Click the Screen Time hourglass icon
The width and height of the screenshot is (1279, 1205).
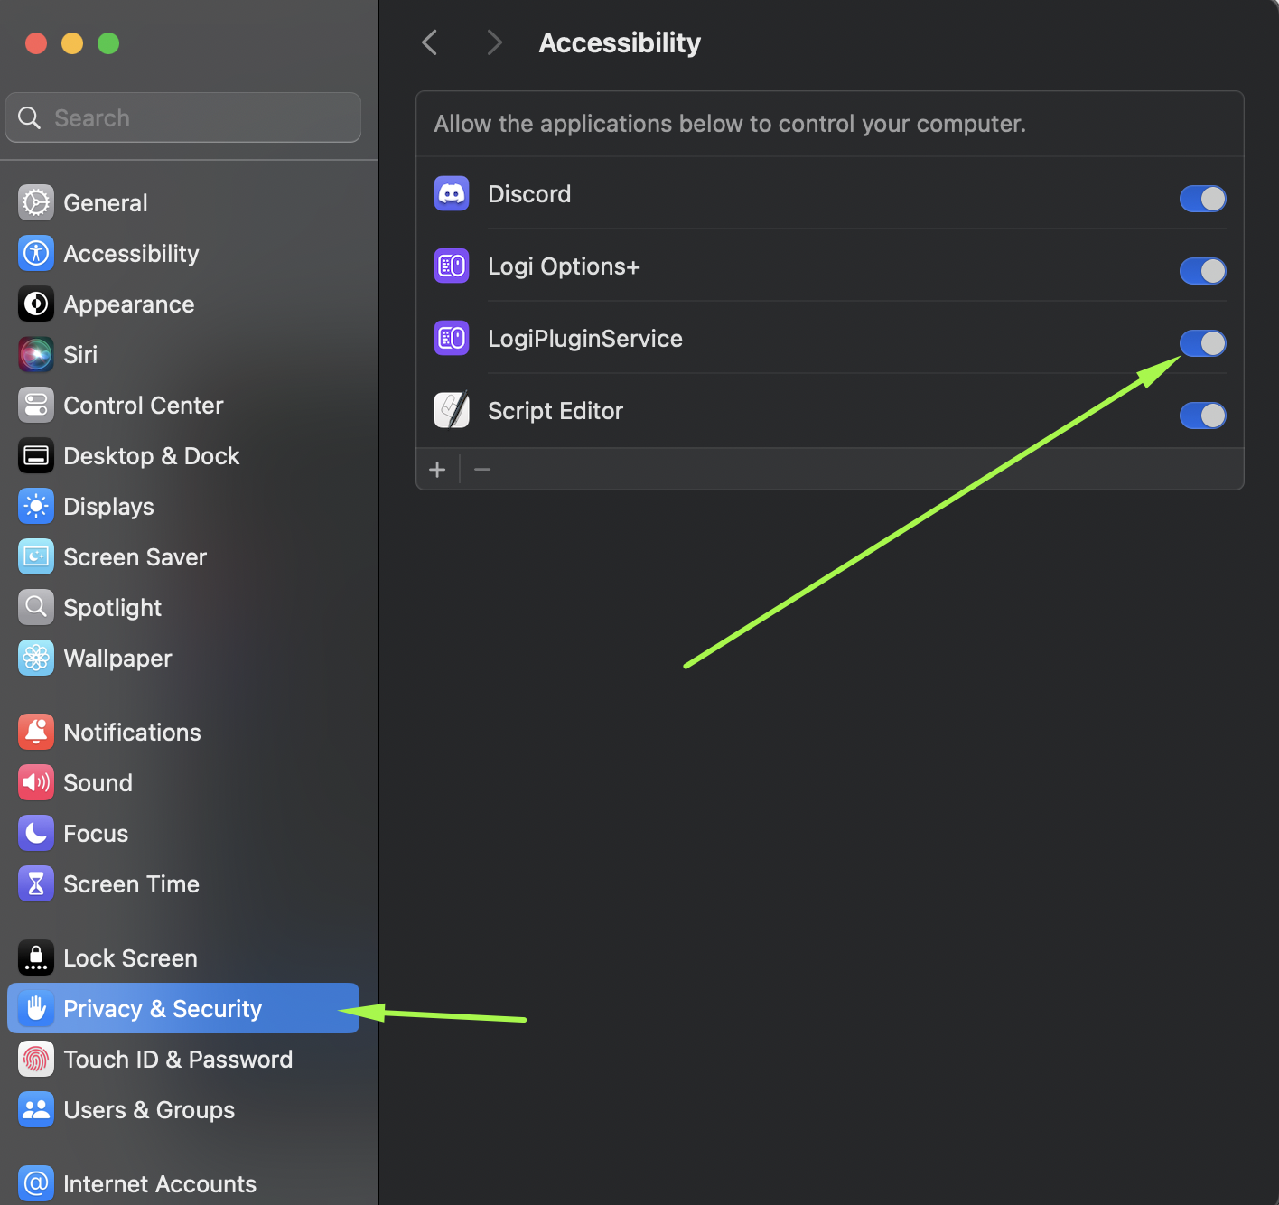pos(36,884)
